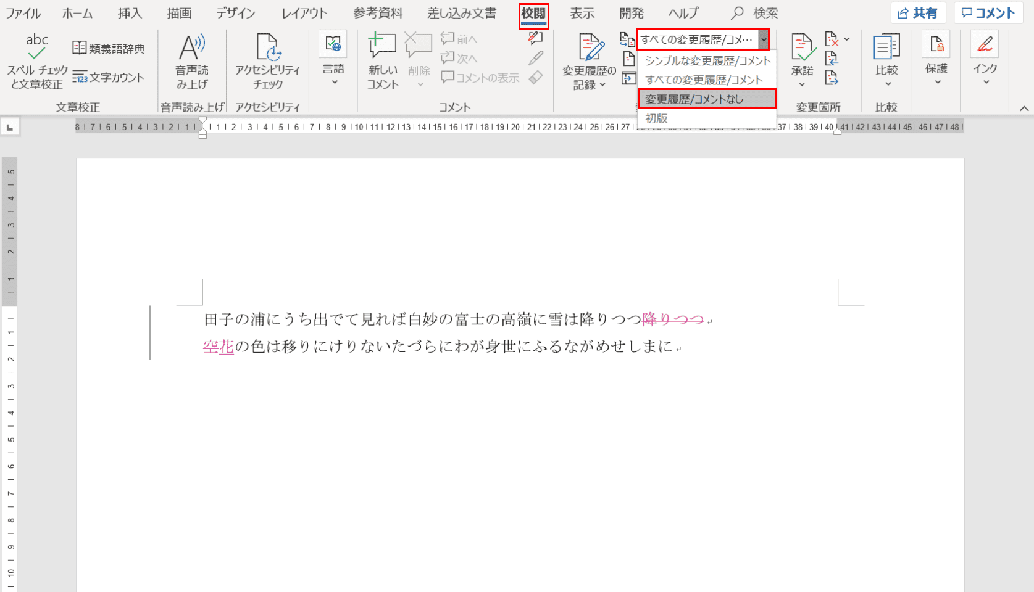The image size is (1034, 592).
Task: Click the 文字カウント word count button
Action: 108,77
